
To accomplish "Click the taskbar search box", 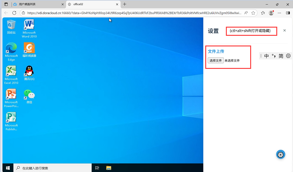I will 53,168.
